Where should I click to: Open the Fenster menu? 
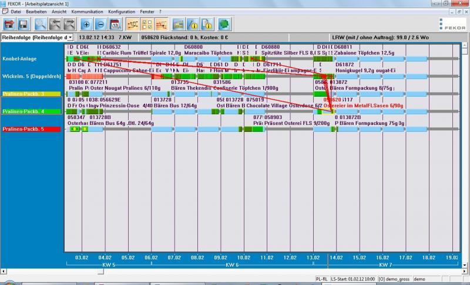[147, 12]
